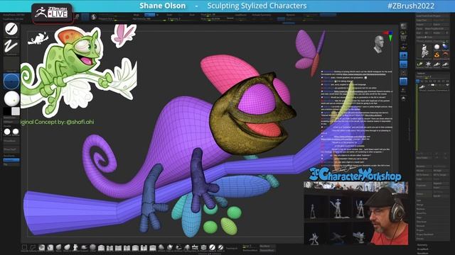
Task: Open the white material sphere selector
Action: [11, 98]
